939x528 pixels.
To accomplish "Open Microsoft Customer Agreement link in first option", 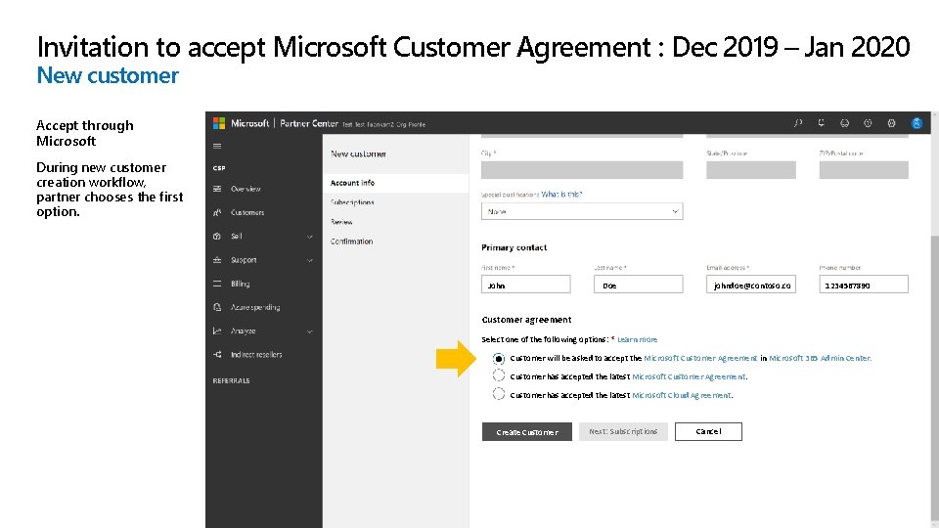I will 700,358.
